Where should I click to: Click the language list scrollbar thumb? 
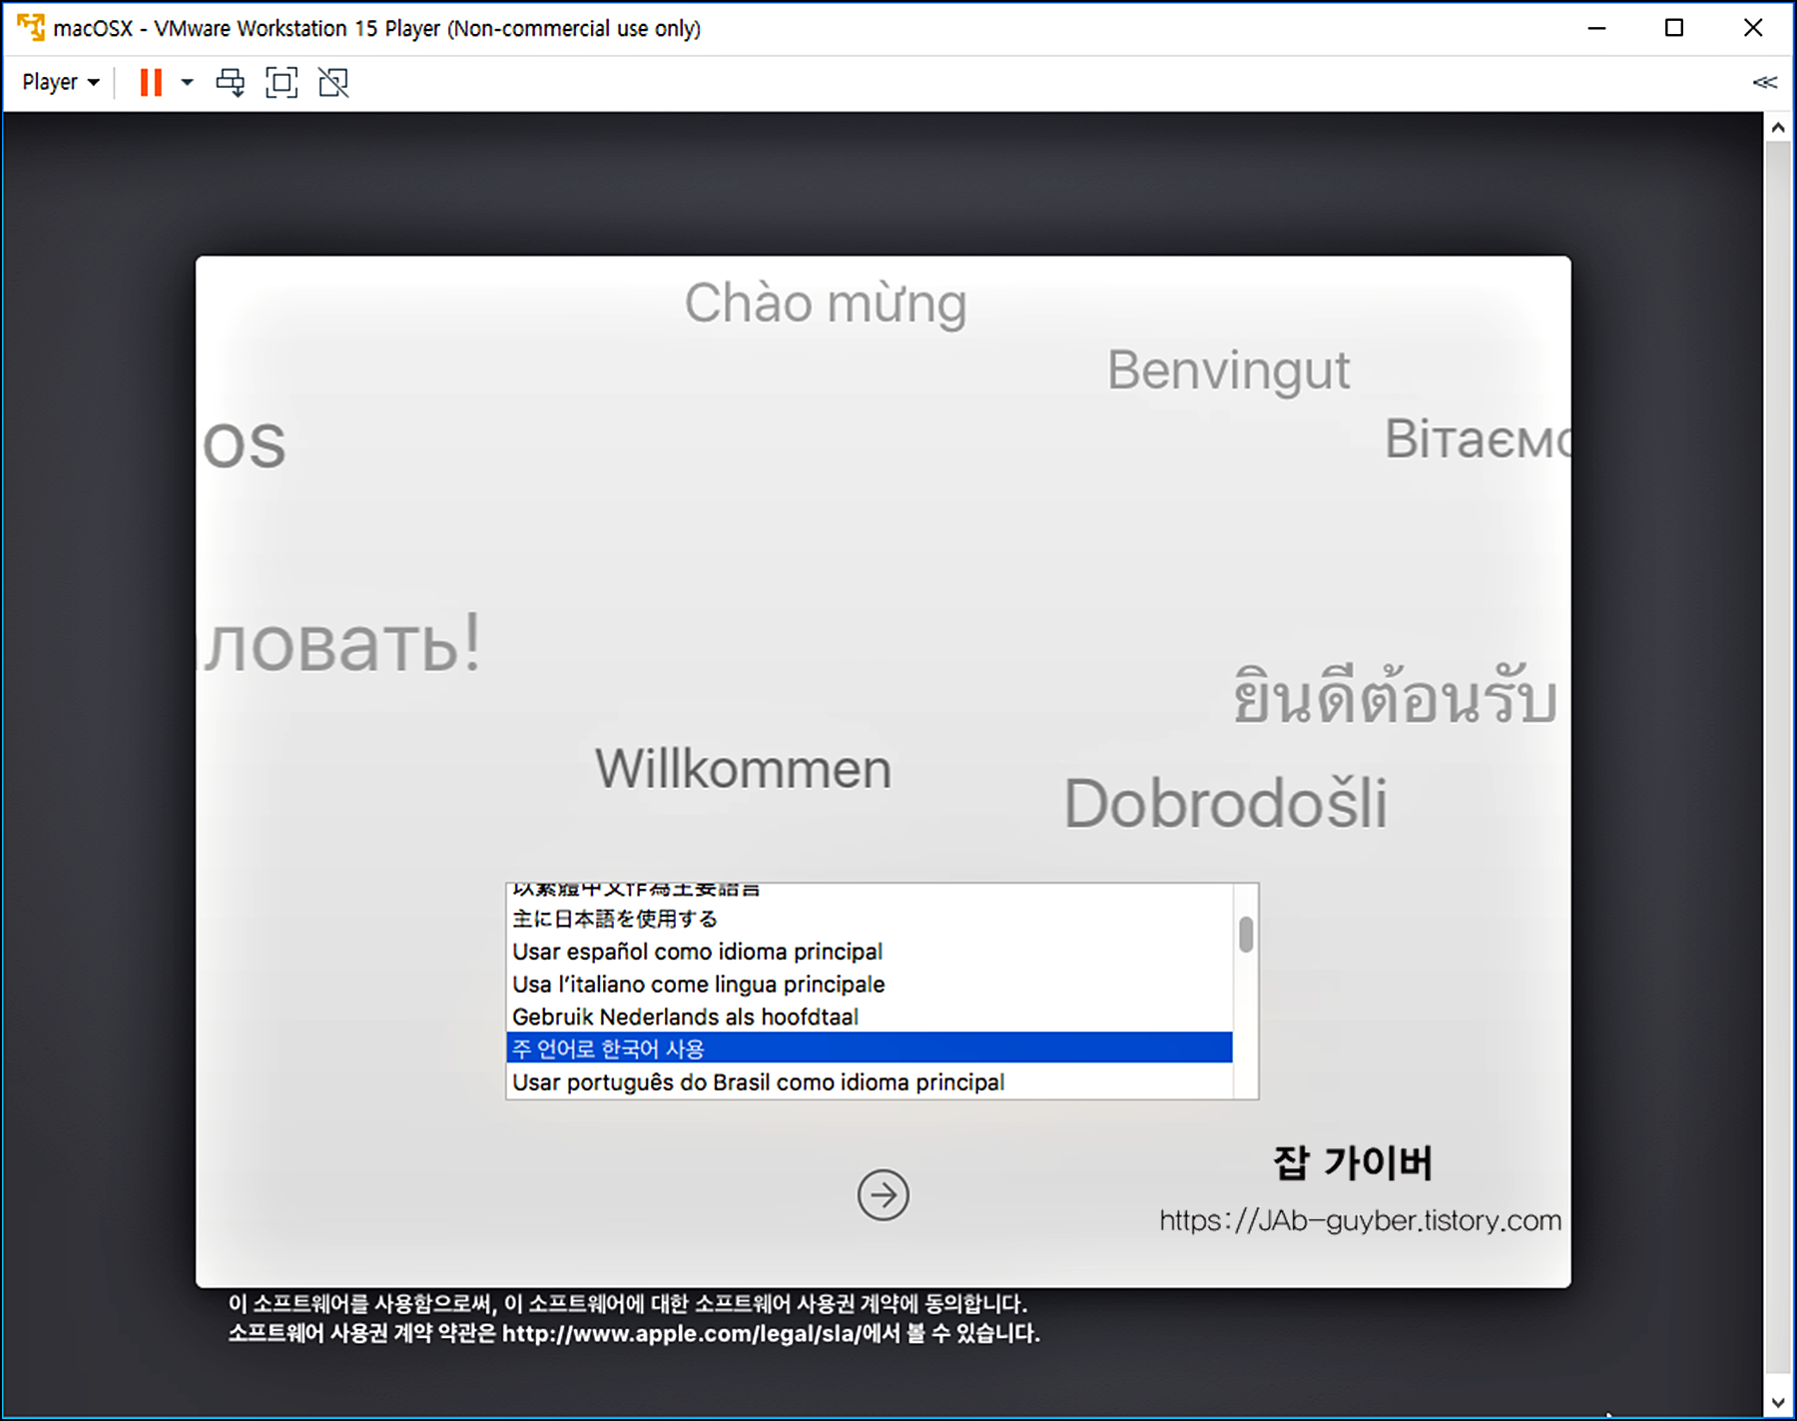click(1246, 935)
